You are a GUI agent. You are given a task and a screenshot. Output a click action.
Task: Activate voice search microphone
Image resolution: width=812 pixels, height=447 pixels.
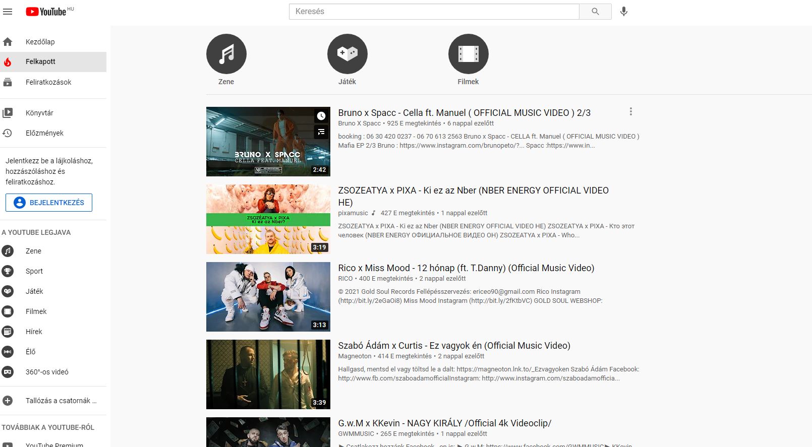pos(624,12)
